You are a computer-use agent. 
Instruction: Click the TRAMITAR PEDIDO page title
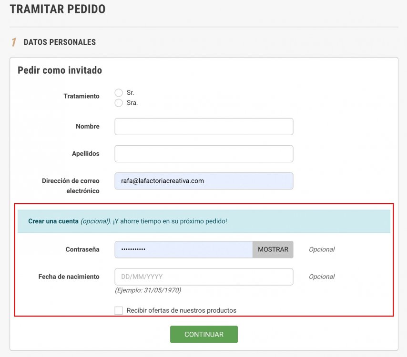pos(57,9)
